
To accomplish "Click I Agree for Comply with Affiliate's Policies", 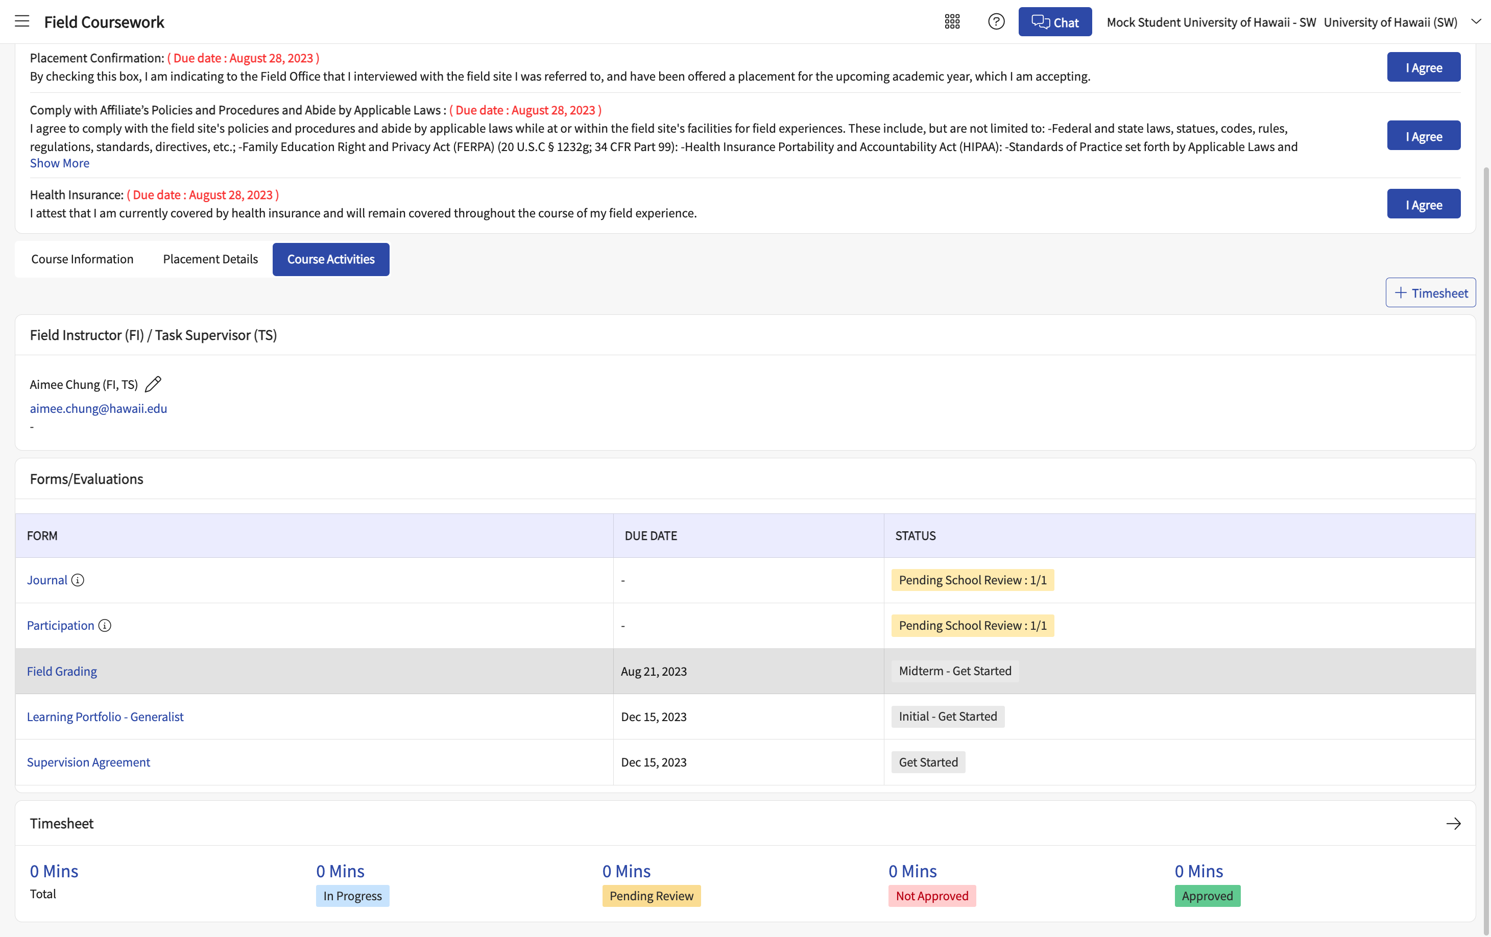I will [1424, 136].
